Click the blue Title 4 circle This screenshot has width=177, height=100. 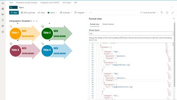pyautogui.click(x=47, y=51)
